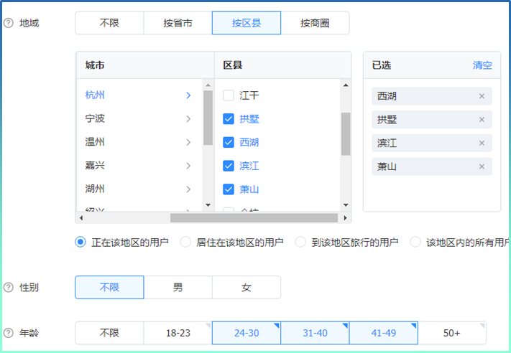Click city list scroll up arrow

coord(208,85)
